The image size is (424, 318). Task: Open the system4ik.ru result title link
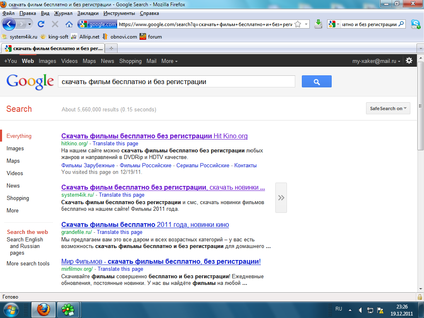[x=163, y=188]
